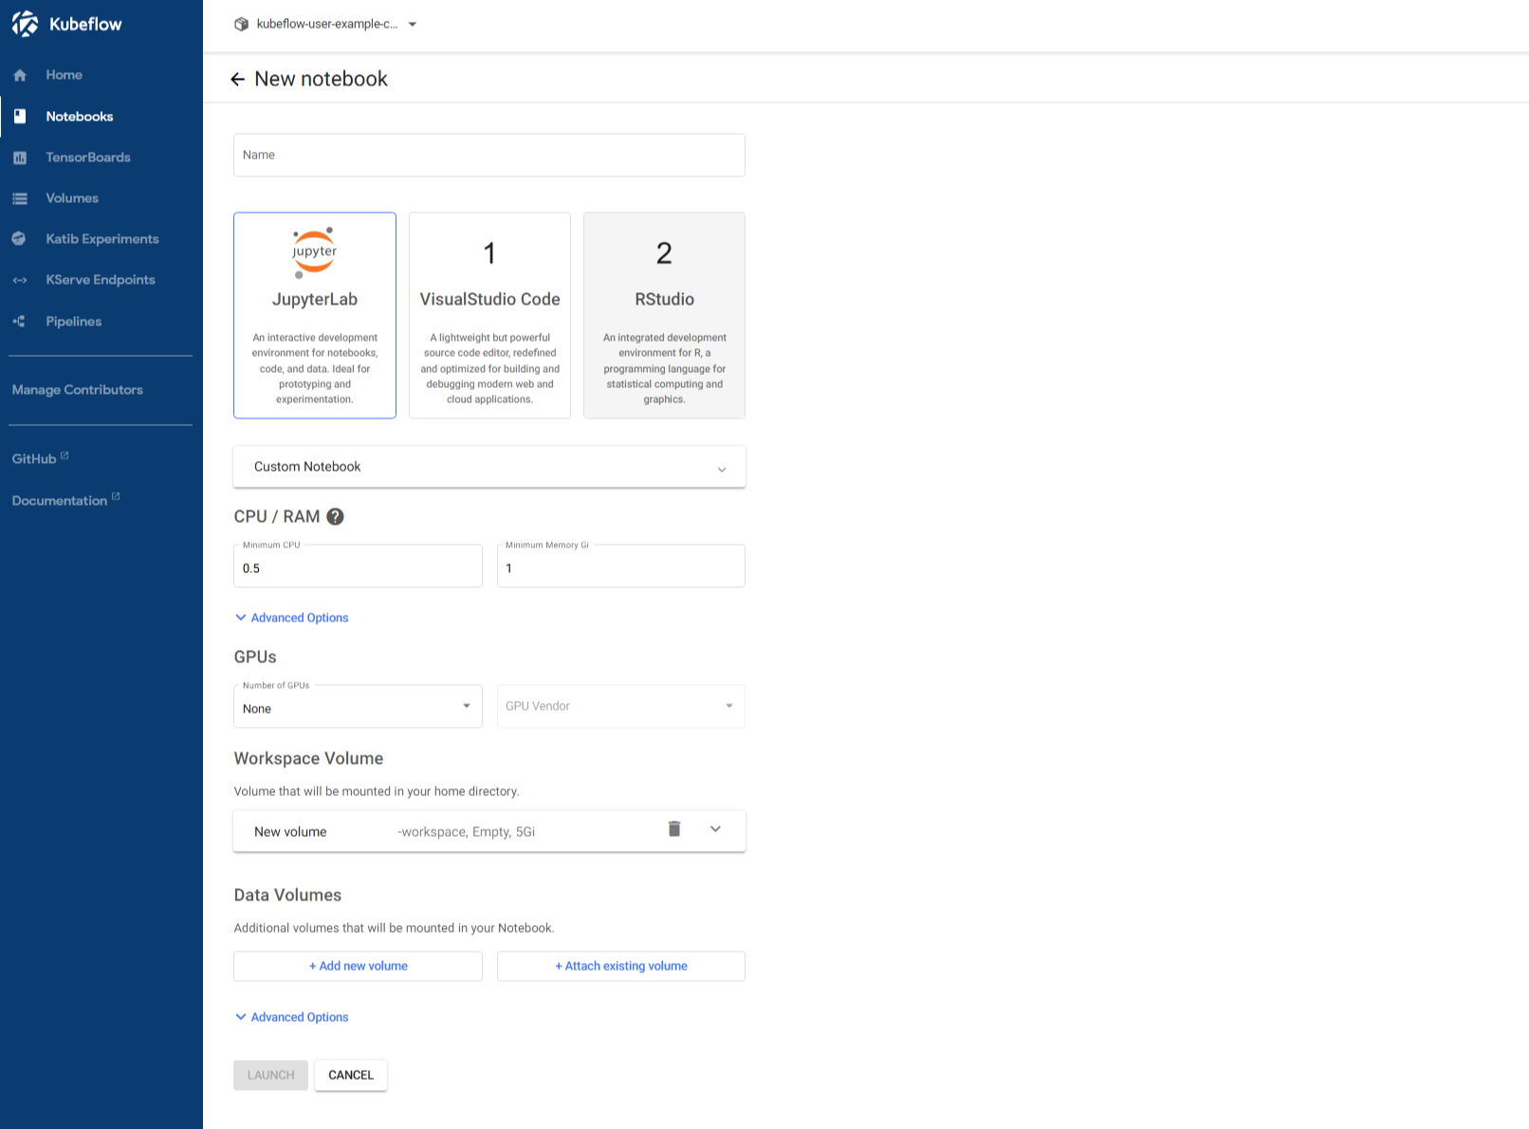Select the RStudio notebook type card
The width and height of the screenshot is (1529, 1129).
tap(664, 315)
